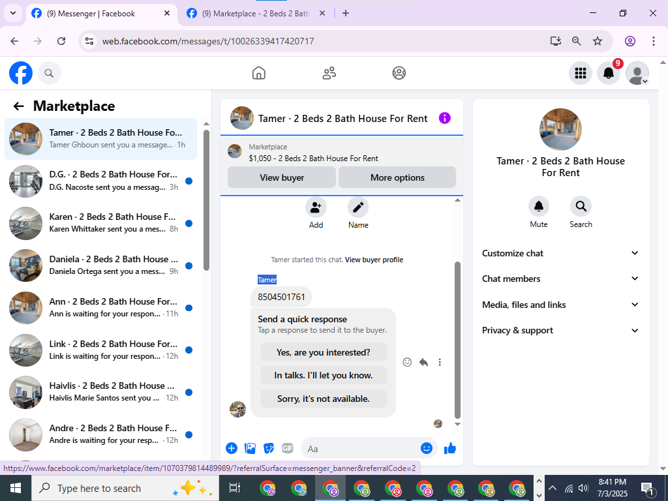Click the Windows taskbar search box

point(125,488)
